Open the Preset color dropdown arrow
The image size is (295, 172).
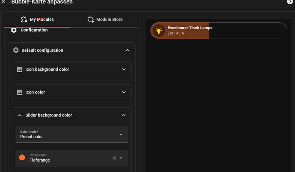click(x=121, y=158)
